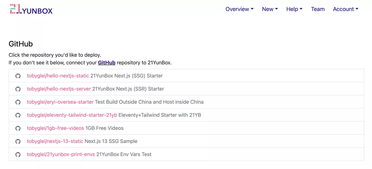Deploy tobyglei/eleventy-tailwind-starter-21yb repository
Viewport: 372px width, 169px height.
click(x=72, y=115)
